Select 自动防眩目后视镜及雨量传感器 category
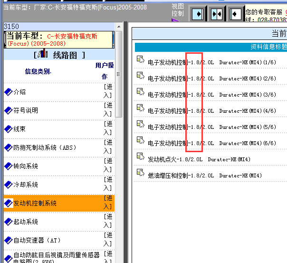This screenshot has width=287, height=263. click(57, 257)
